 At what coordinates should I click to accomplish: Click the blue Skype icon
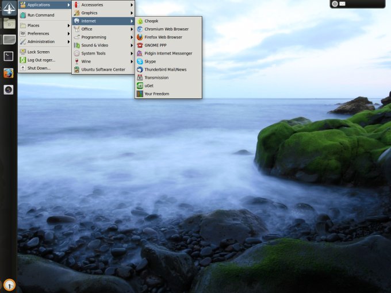click(x=140, y=61)
